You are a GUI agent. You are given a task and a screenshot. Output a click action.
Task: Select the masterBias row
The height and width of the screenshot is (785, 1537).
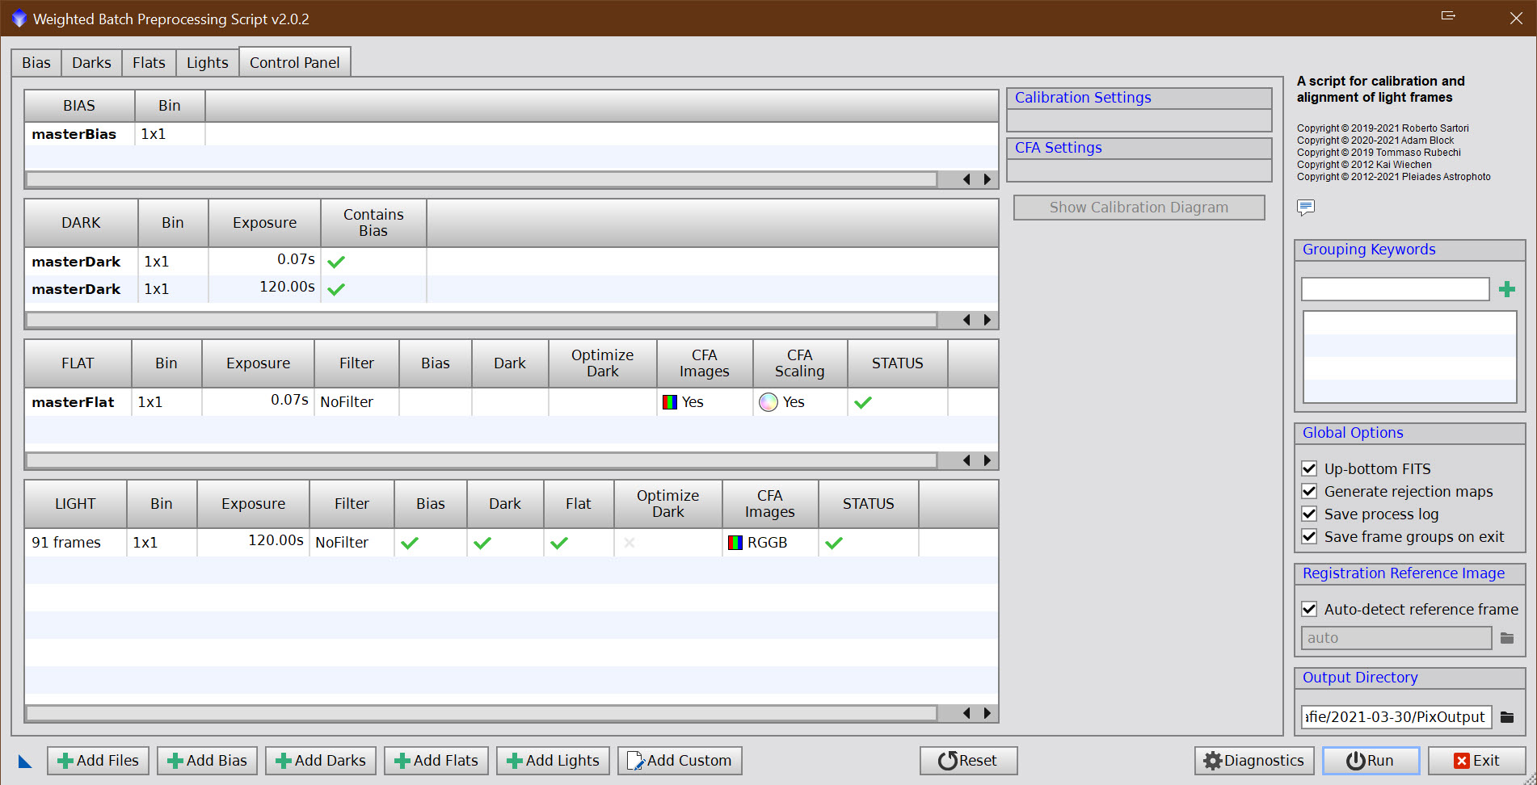click(512, 134)
